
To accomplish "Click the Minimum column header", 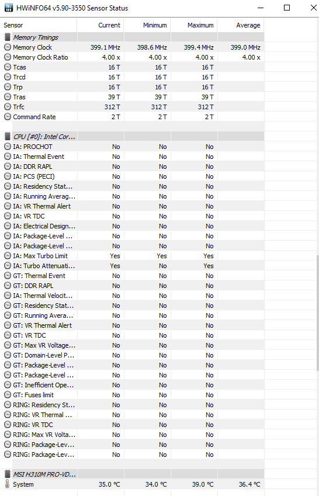I will 147,25.
